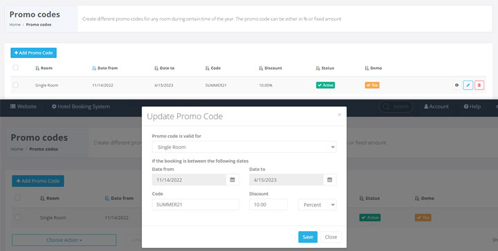This screenshot has height=251, width=498.
Task: Open the calendar icon beside Date to
Action: [330, 180]
